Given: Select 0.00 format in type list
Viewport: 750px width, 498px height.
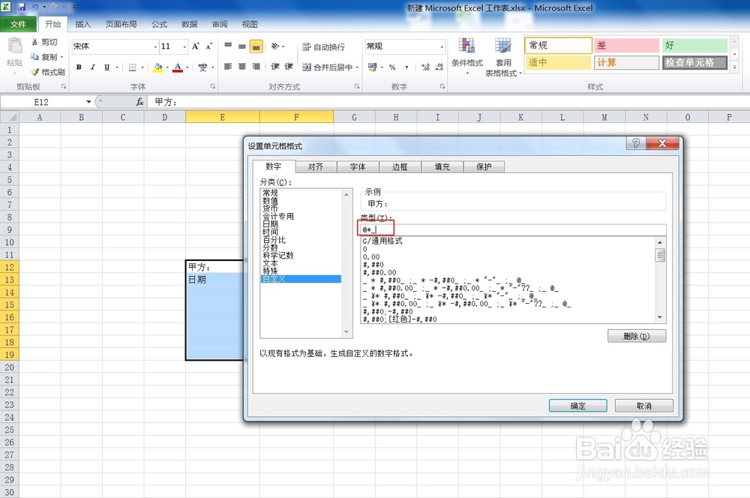Looking at the screenshot, I should click(x=371, y=257).
